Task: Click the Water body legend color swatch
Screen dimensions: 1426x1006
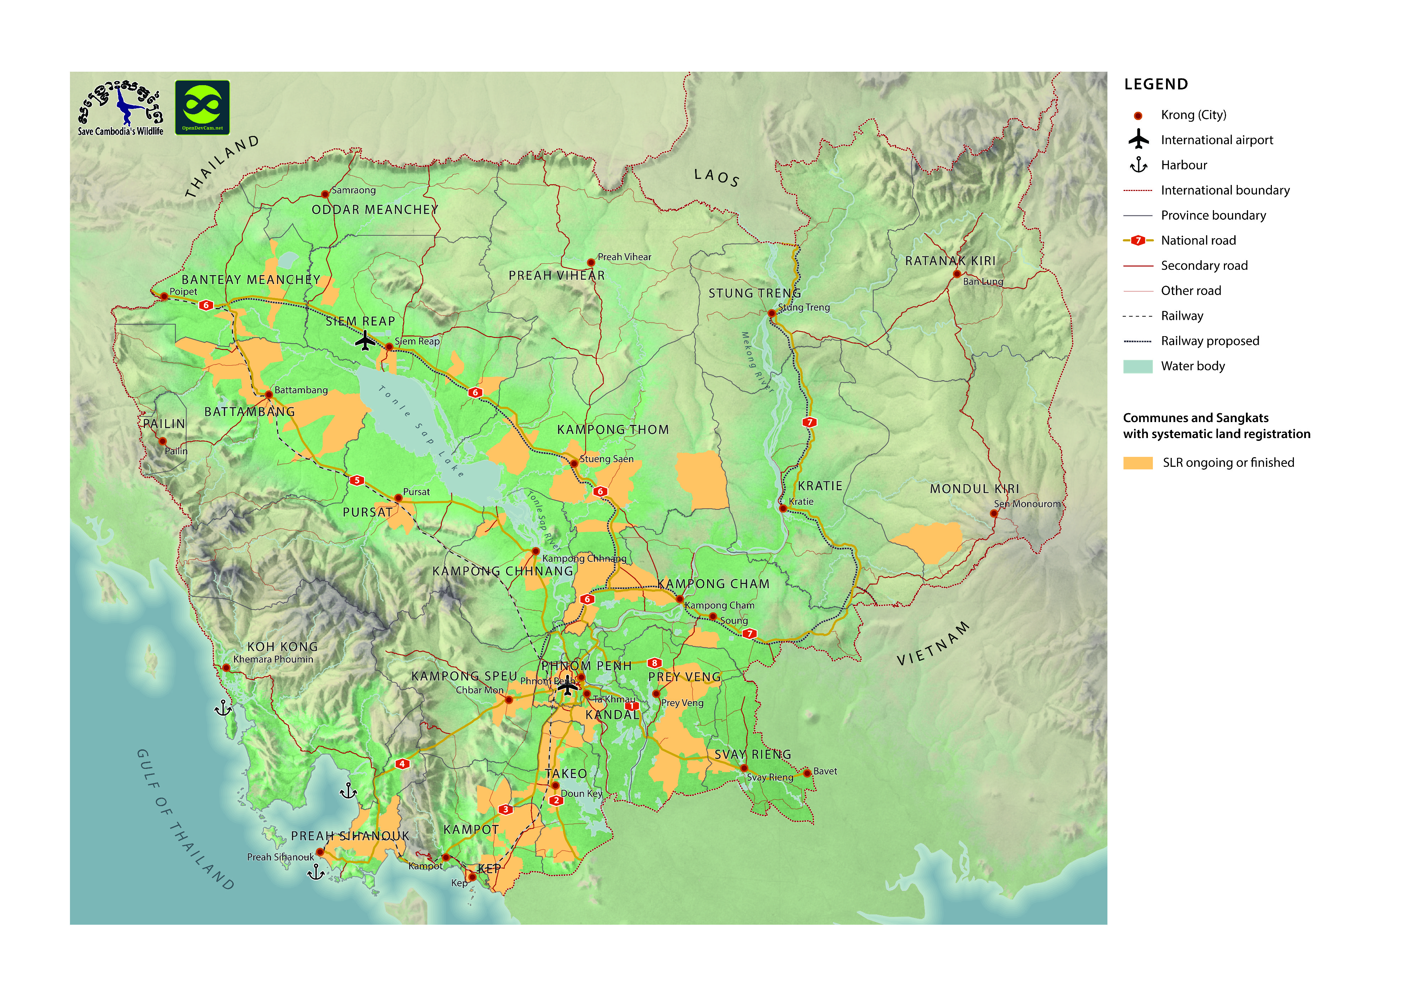Action: (1138, 366)
